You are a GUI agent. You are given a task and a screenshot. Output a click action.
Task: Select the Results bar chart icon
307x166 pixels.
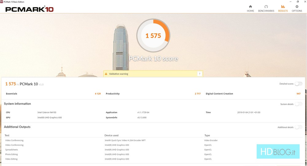283,7
